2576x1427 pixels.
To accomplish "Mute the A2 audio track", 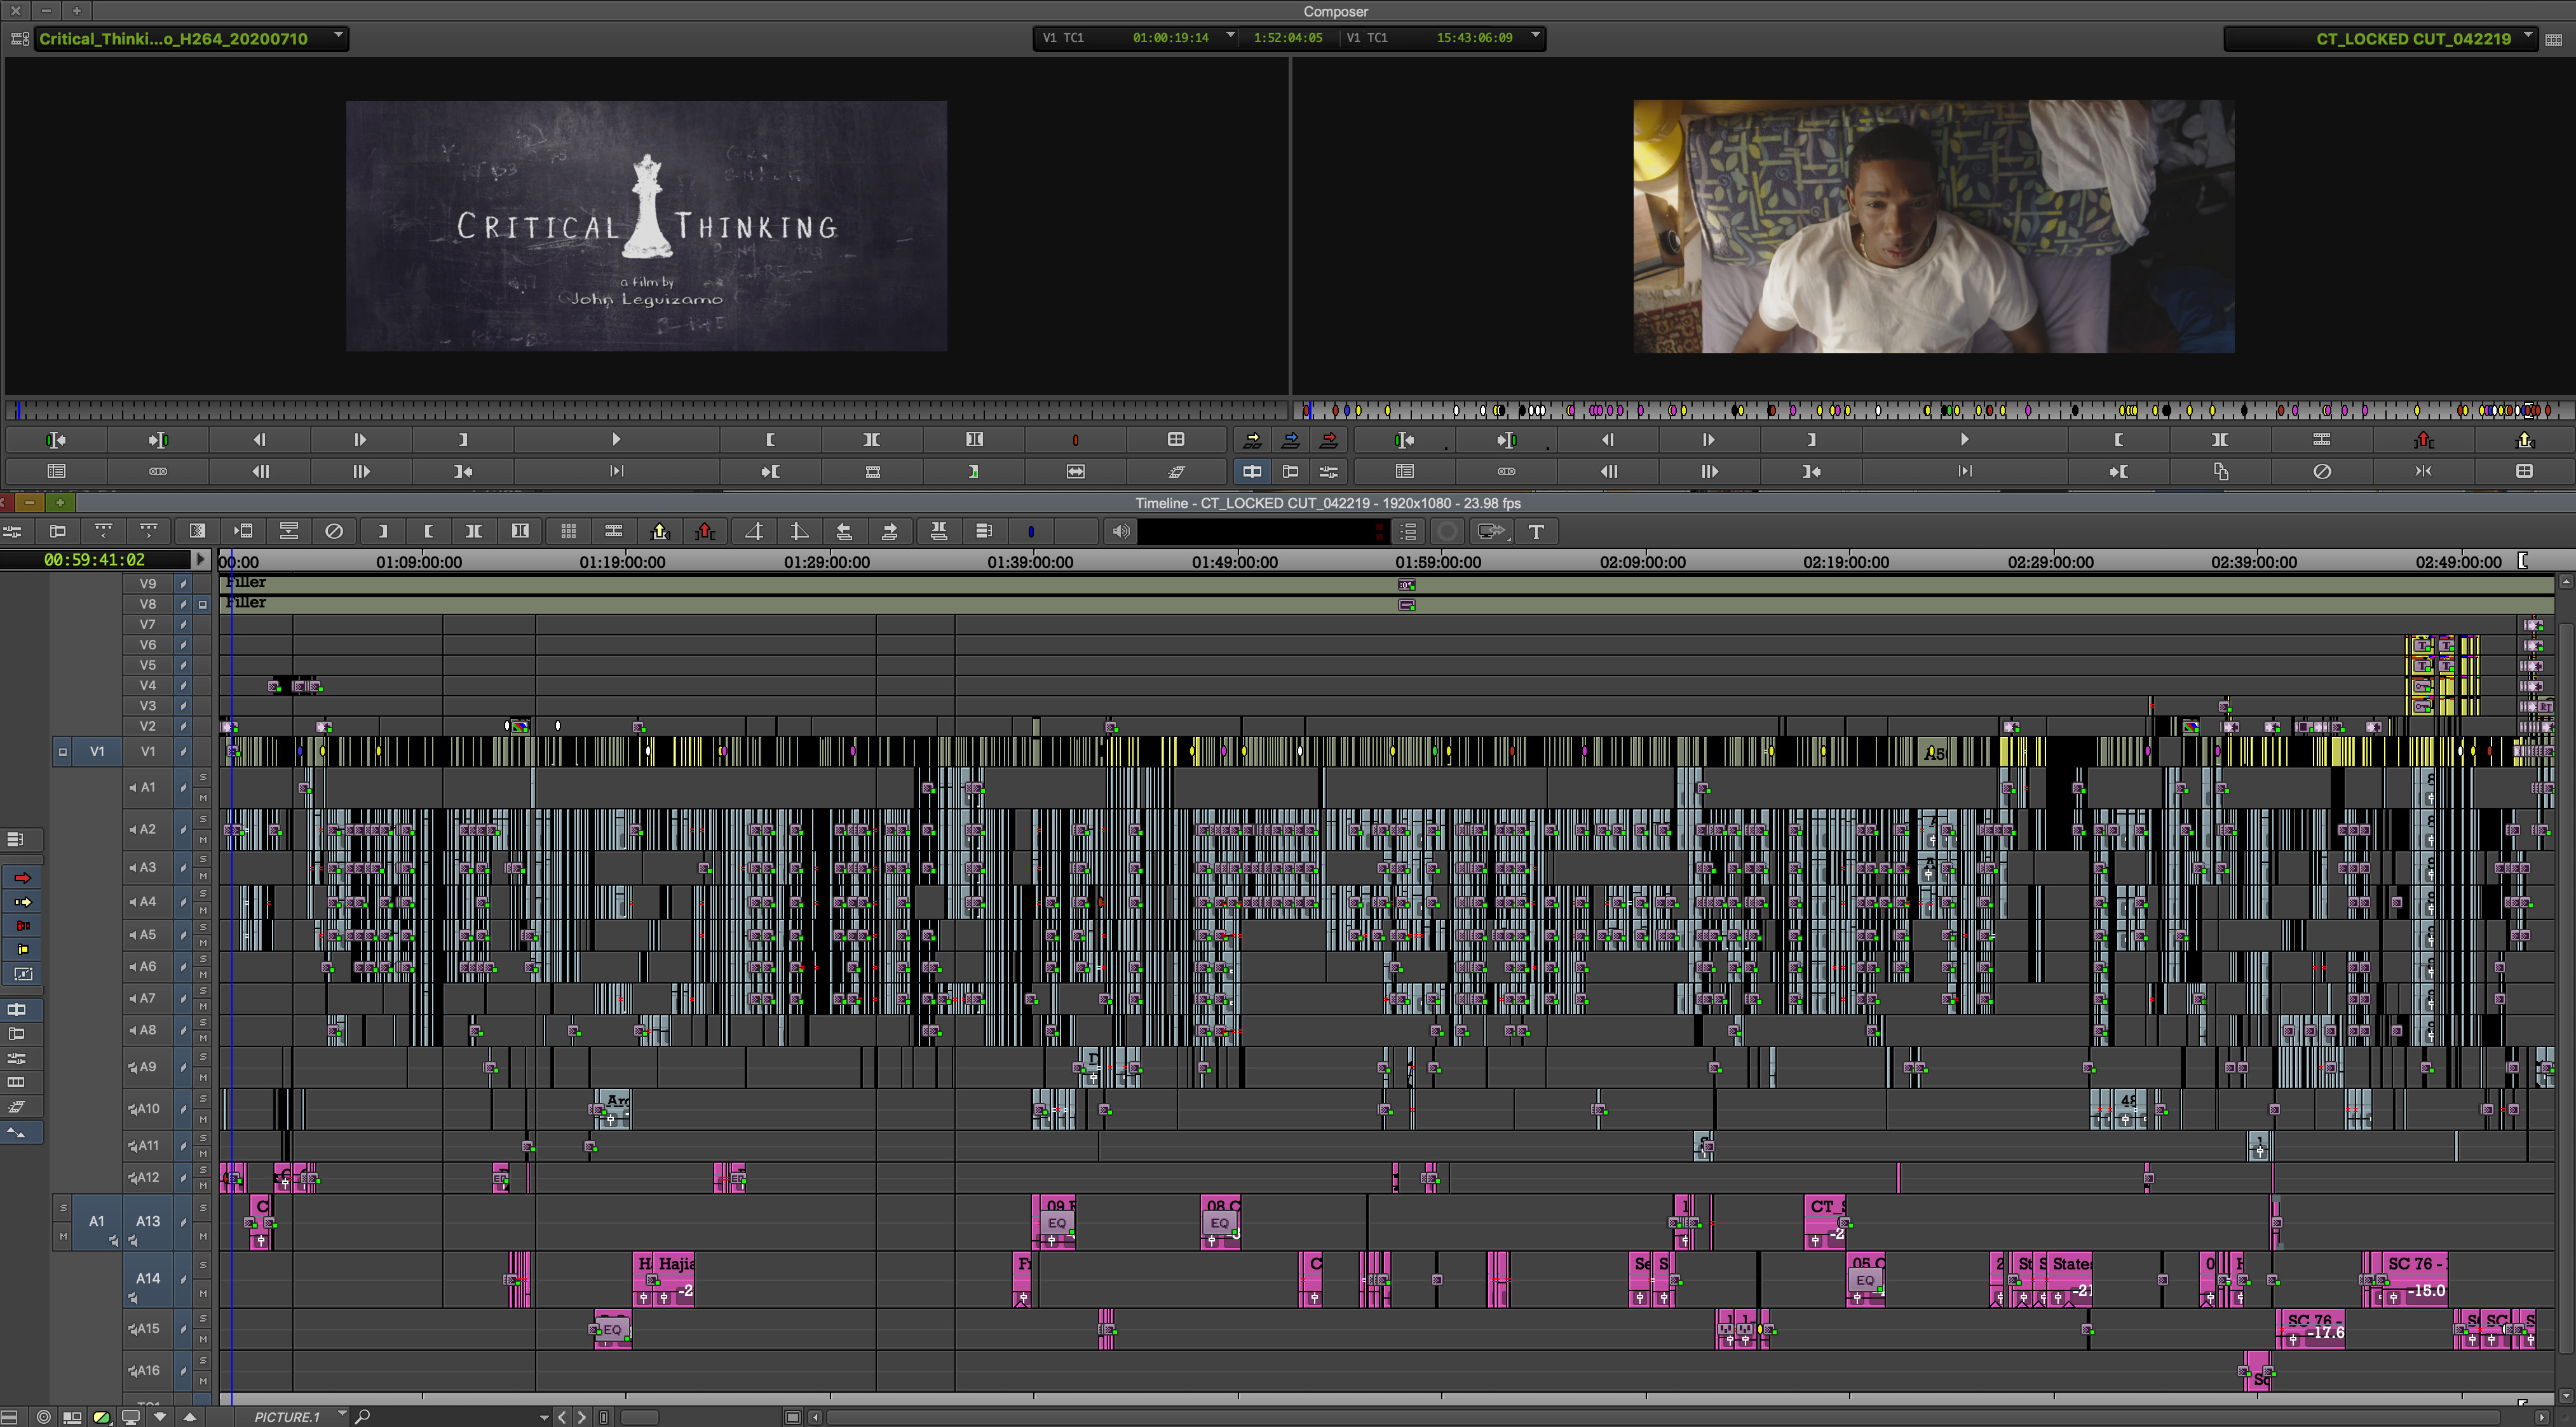I will pyautogui.click(x=203, y=840).
